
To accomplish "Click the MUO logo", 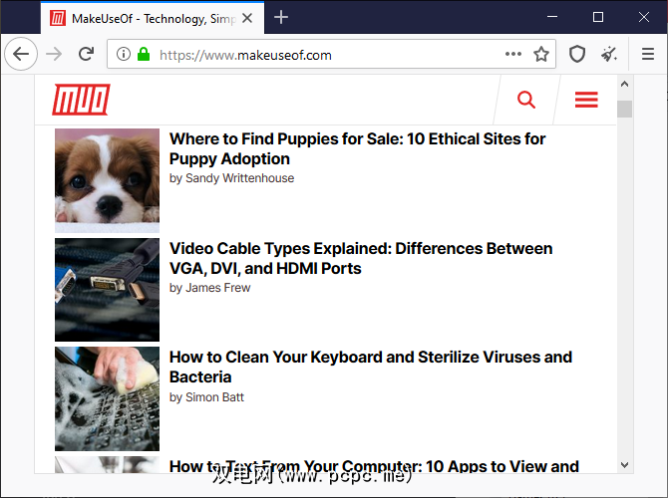I will (x=81, y=100).
